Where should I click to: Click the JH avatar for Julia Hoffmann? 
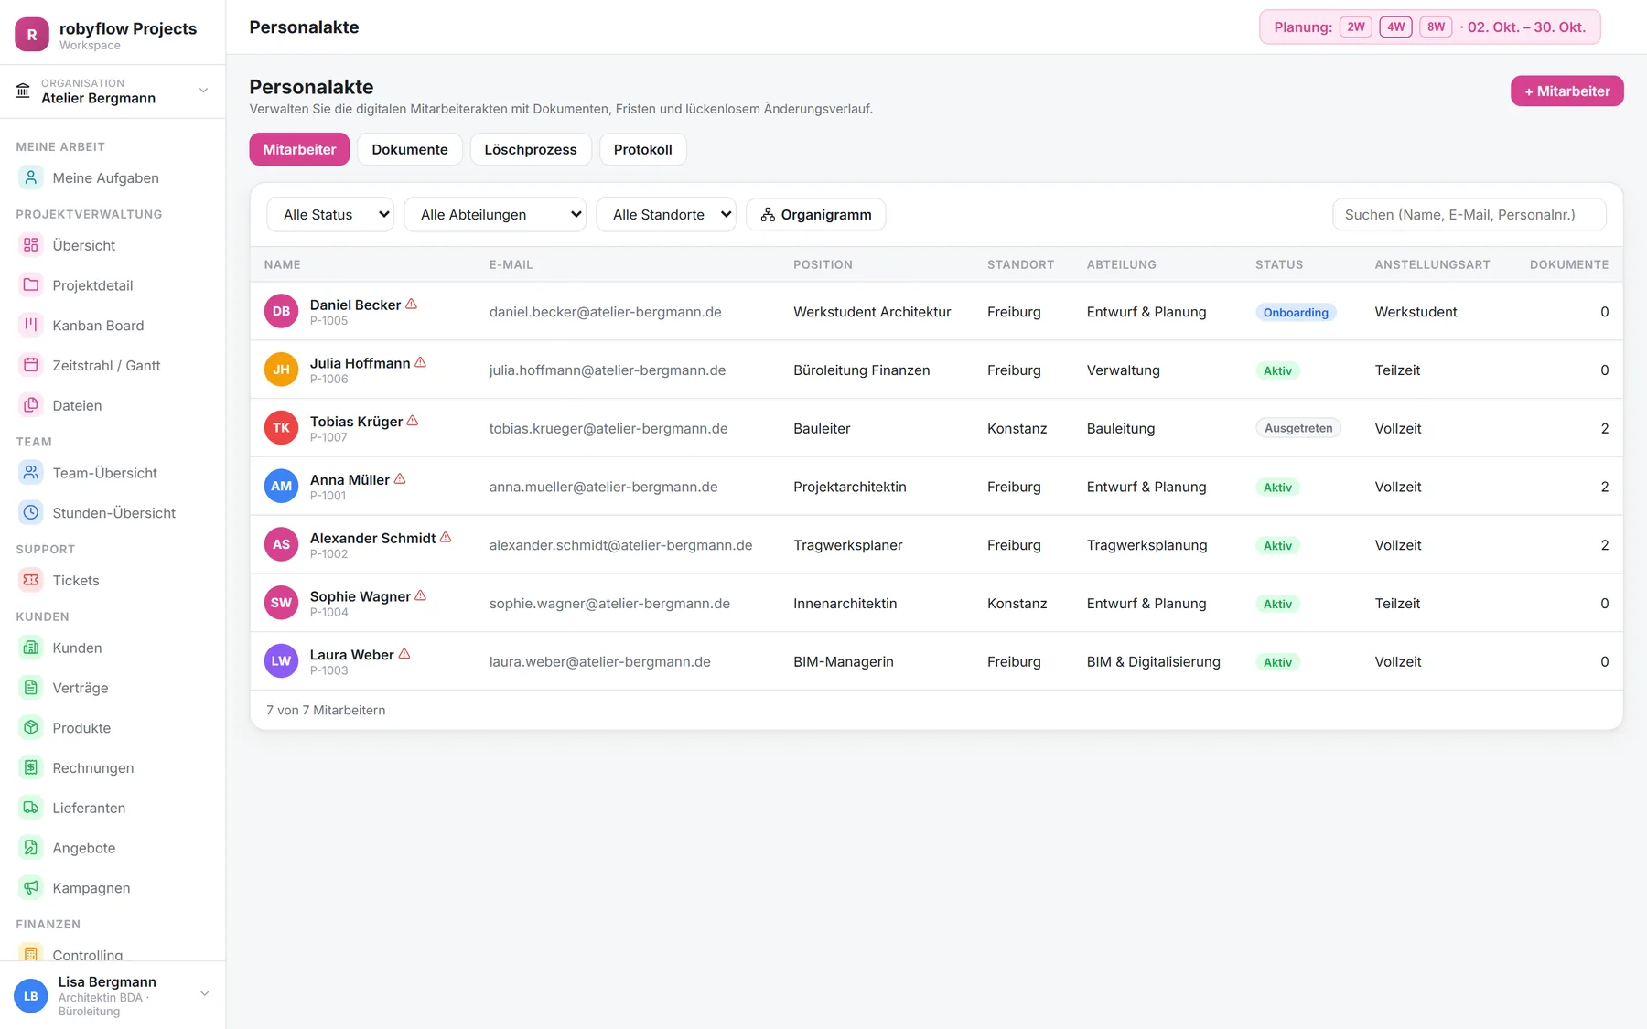(281, 370)
